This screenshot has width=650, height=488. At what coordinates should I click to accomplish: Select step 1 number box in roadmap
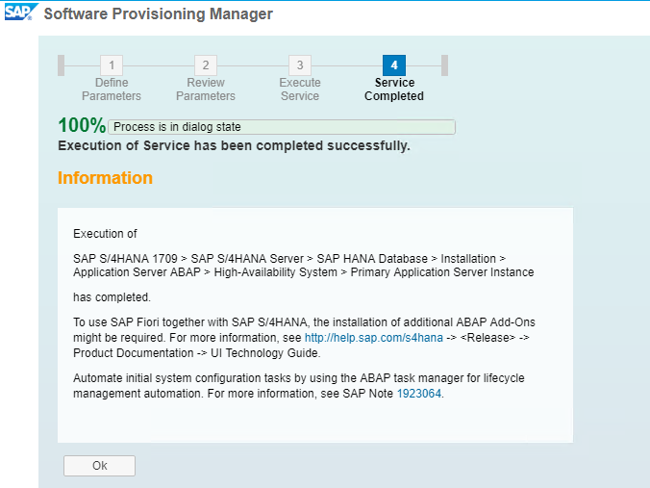click(112, 65)
